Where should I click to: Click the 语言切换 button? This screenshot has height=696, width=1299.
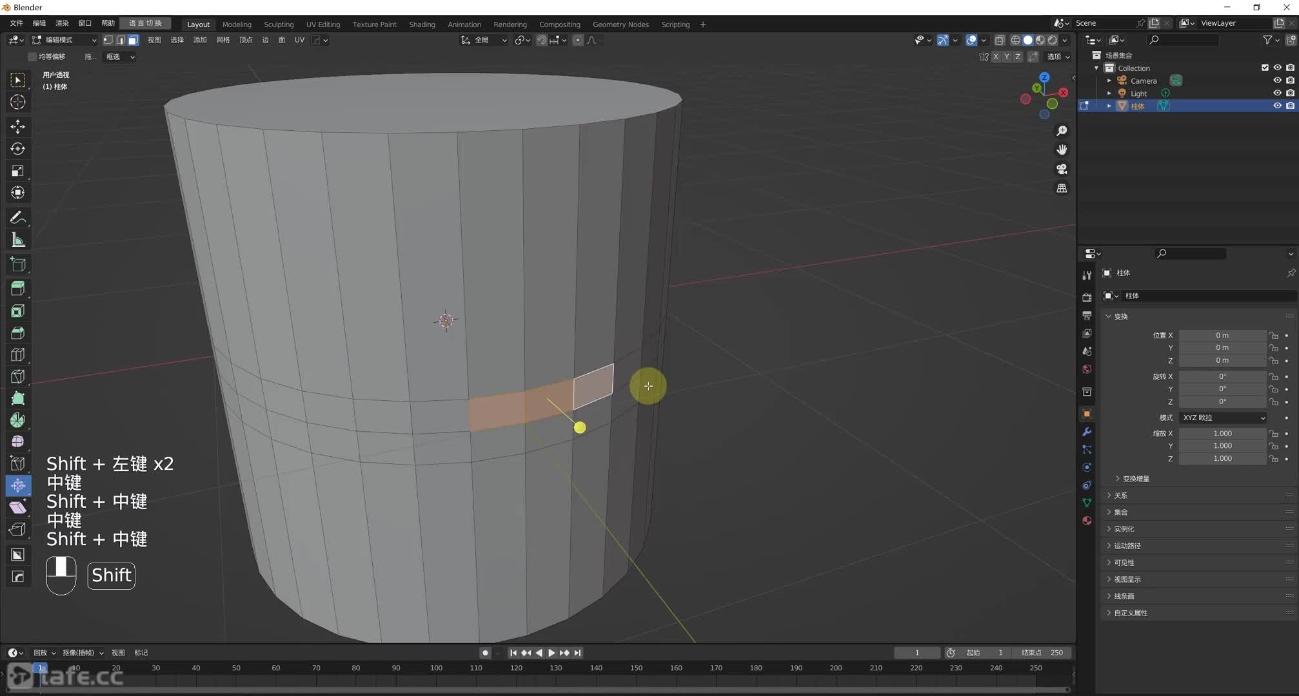(145, 23)
